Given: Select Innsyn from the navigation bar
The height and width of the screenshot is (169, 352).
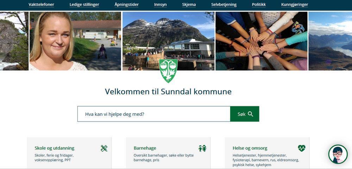Looking at the screenshot, I should [160, 5].
